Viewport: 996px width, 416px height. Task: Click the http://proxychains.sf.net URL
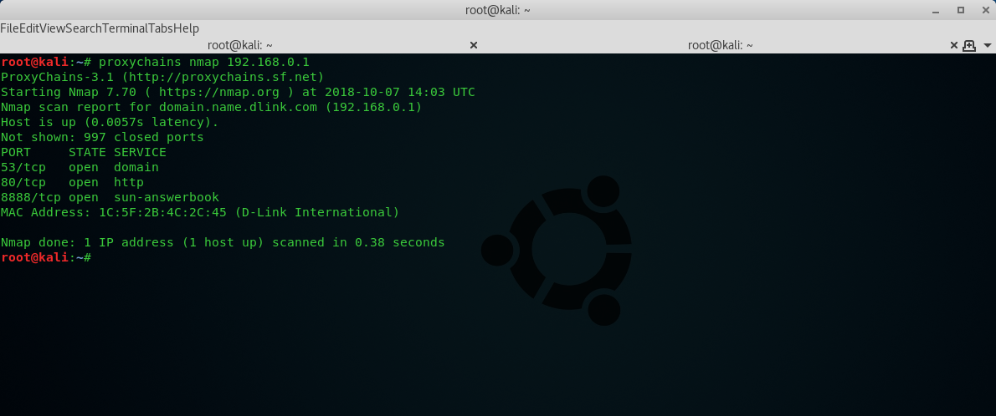pyautogui.click(x=223, y=77)
